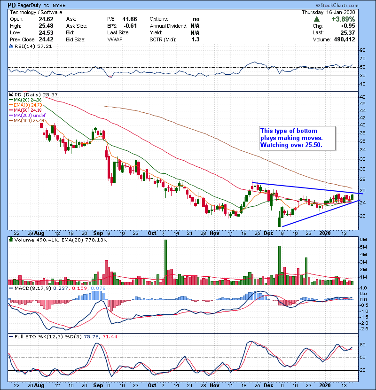The height and width of the screenshot is (390, 376).
Task: Click the blue annotation text about bottom plays
Action: [x=292, y=138]
